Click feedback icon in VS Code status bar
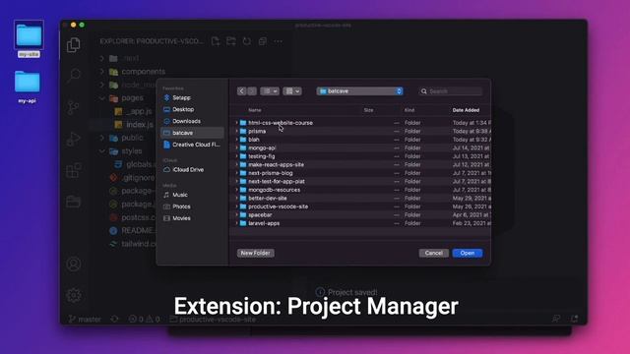Image resolution: width=630 pixels, height=354 pixels. [x=556, y=319]
